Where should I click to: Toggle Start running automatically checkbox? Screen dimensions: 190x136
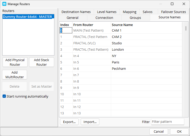click(4, 96)
